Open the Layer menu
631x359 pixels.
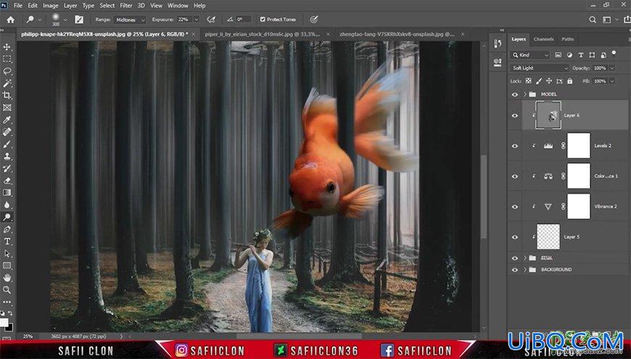click(x=70, y=6)
